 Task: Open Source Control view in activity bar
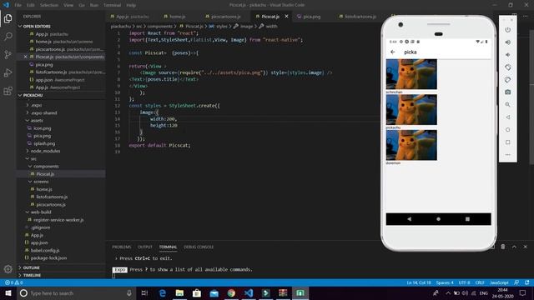coord(8,54)
